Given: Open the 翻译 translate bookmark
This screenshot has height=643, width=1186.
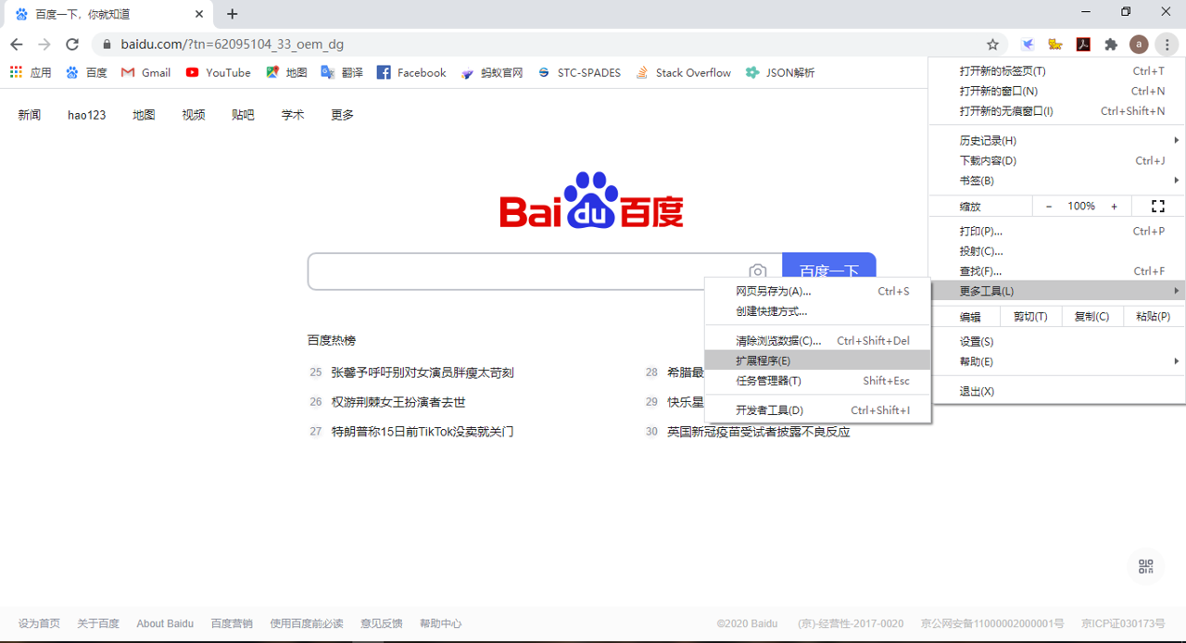Looking at the screenshot, I should 342,72.
